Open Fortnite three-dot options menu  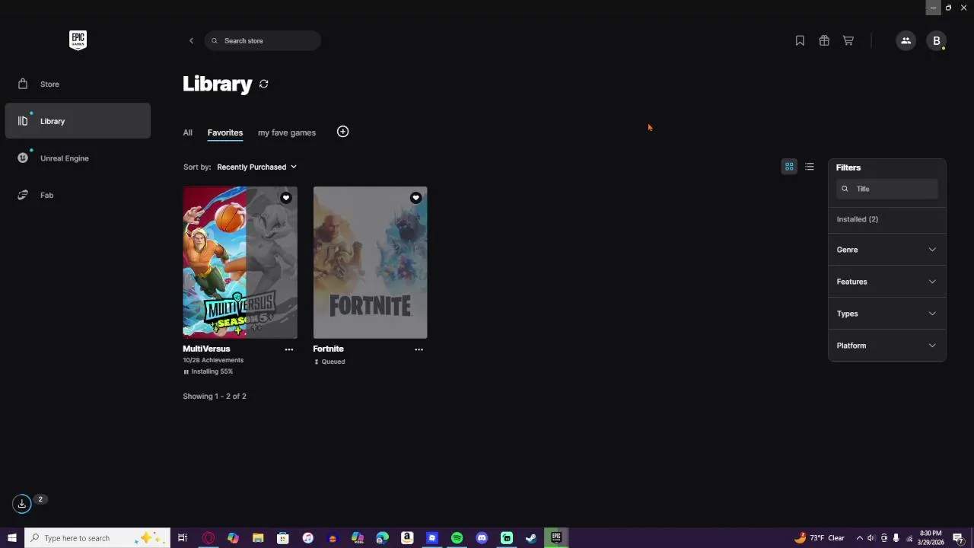(419, 349)
